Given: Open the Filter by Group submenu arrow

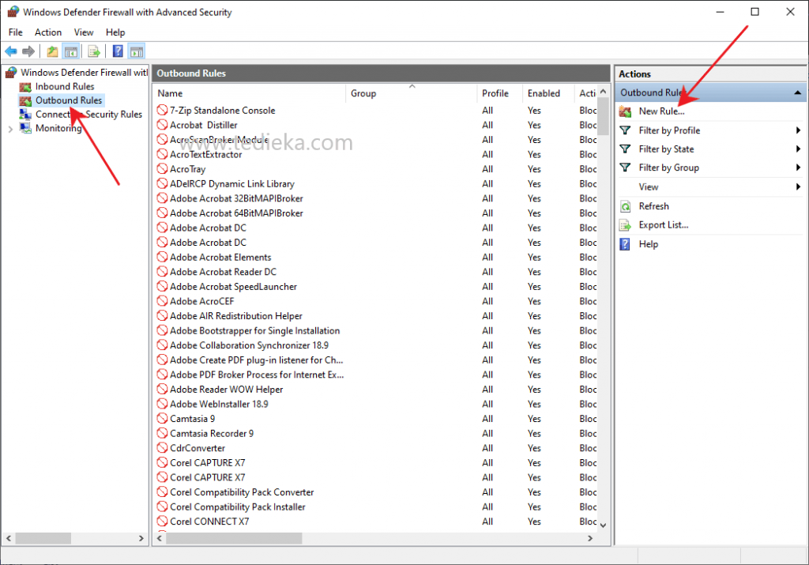Looking at the screenshot, I should click(x=798, y=168).
